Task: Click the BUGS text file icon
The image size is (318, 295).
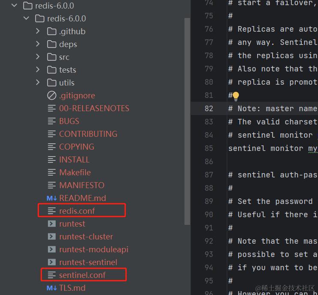Action: (x=51, y=121)
